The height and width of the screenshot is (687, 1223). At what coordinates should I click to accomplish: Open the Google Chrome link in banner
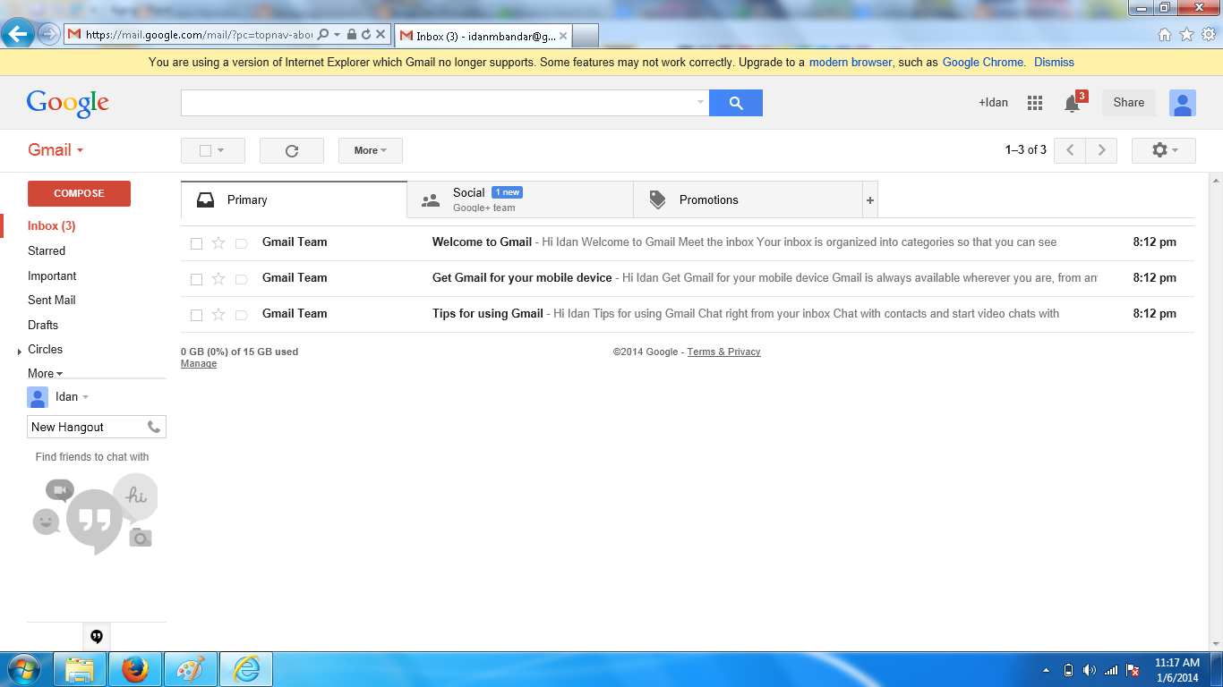[983, 63]
